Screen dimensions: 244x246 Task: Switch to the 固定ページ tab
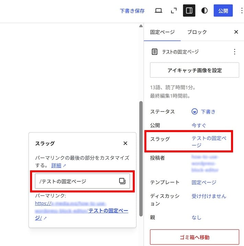coord(162,32)
